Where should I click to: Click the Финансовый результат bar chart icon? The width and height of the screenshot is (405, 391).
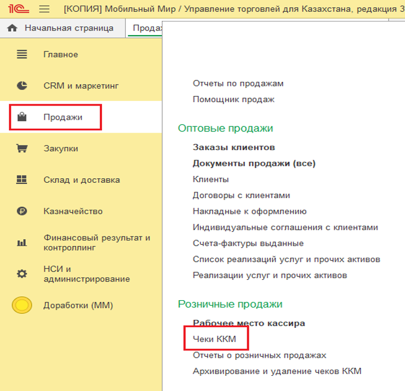point(22,243)
